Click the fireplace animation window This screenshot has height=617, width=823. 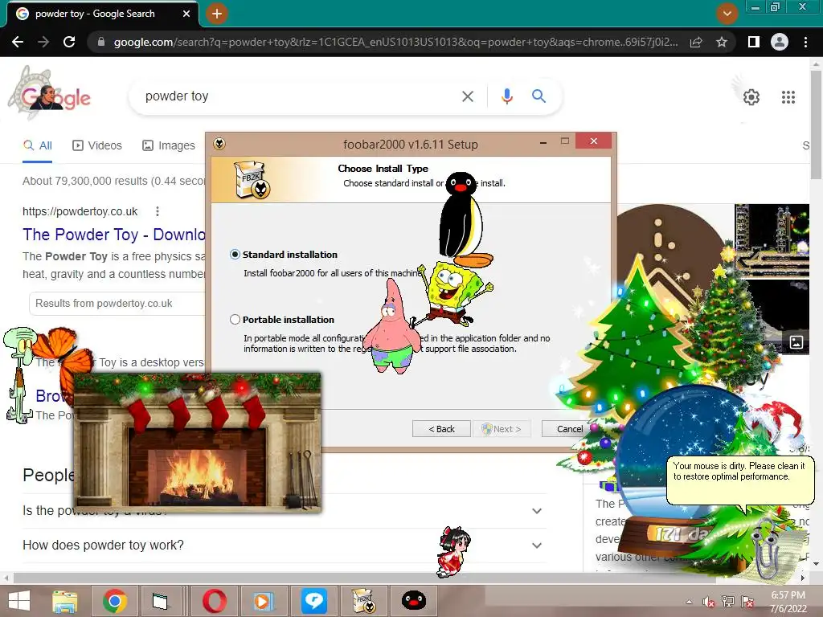point(198,441)
